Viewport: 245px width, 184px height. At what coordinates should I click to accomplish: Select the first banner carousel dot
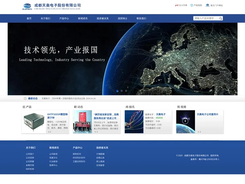pos(117,91)
